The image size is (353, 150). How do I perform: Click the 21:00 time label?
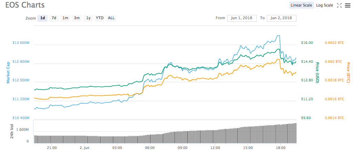point(52,148)
